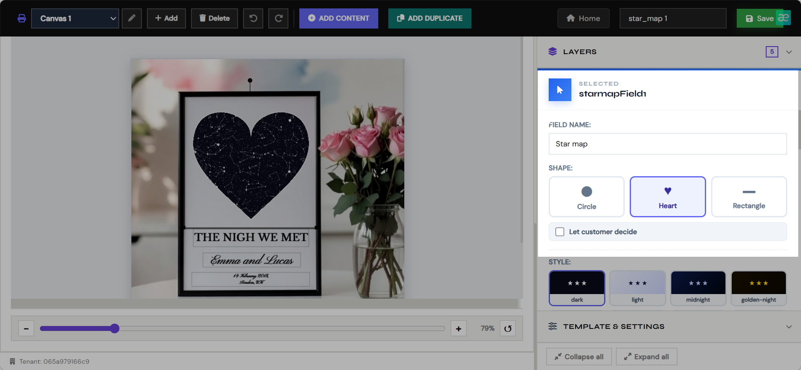The height and width of the screenshot is (370, 801).
Task: Undo the last action
Action: [253, 18]
